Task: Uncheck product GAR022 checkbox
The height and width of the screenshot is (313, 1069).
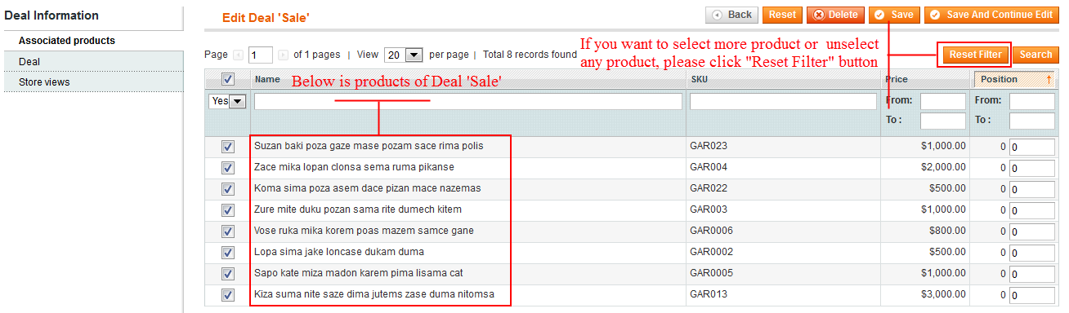Action: click(228, 189)
